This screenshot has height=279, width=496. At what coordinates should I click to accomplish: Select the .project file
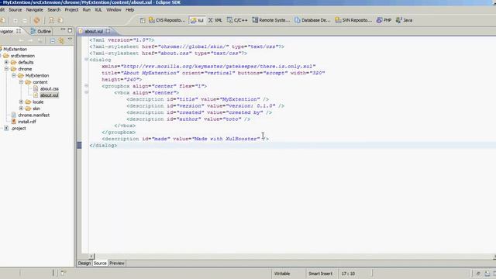19,129
